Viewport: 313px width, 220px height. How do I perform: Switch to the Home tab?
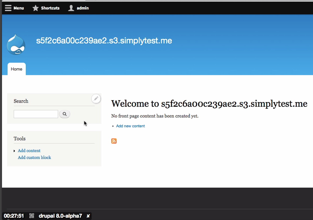(16, 69)
